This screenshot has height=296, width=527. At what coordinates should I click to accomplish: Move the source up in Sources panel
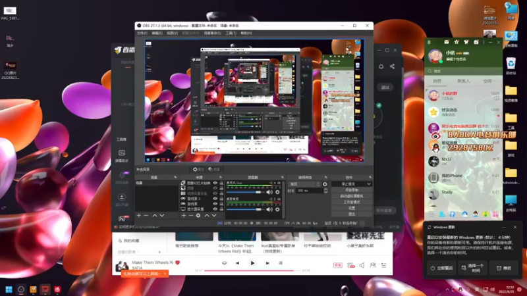click(x=207, y=216)
